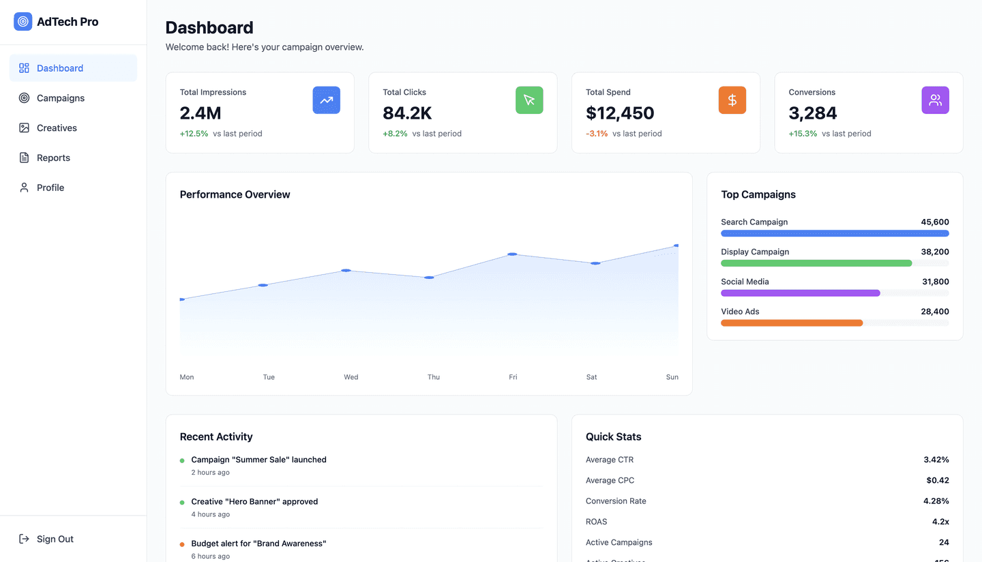Select the Dashboard grid icon

click(26, 68)
